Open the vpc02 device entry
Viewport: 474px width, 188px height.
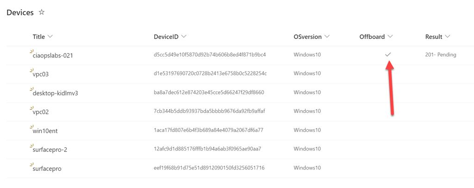point(41,112)
